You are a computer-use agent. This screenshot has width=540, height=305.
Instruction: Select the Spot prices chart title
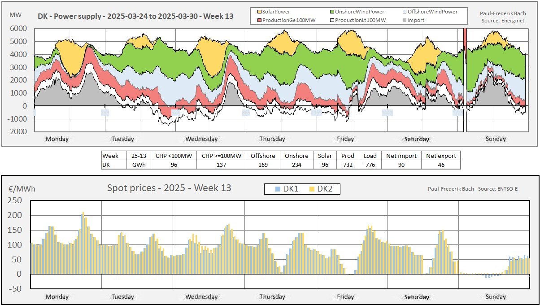click(x=169, y=188)
